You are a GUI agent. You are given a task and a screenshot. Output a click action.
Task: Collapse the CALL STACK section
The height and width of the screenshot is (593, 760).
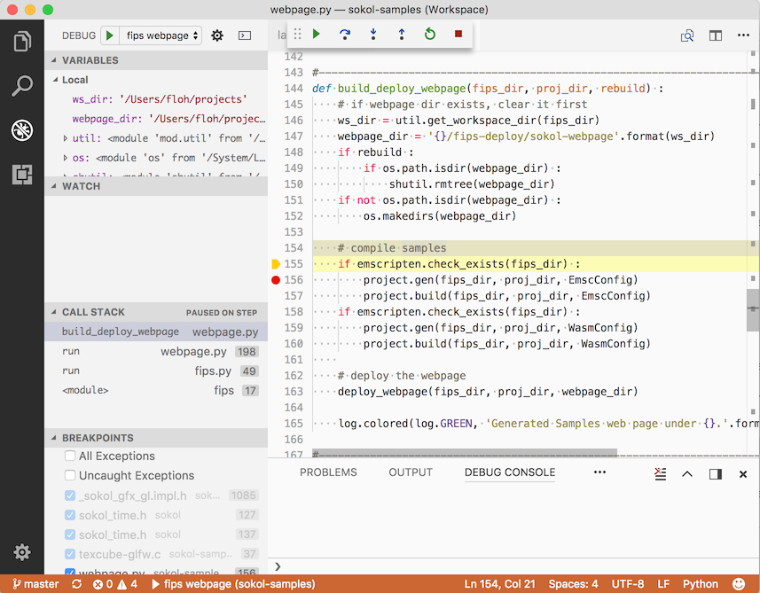pos(155,312)
